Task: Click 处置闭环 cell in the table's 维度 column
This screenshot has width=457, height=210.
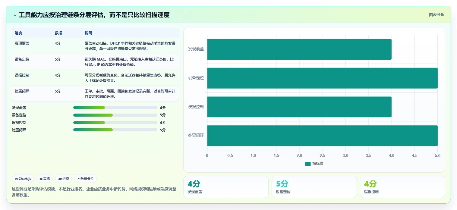Action: pyautogui.click(x=22, y=91)
